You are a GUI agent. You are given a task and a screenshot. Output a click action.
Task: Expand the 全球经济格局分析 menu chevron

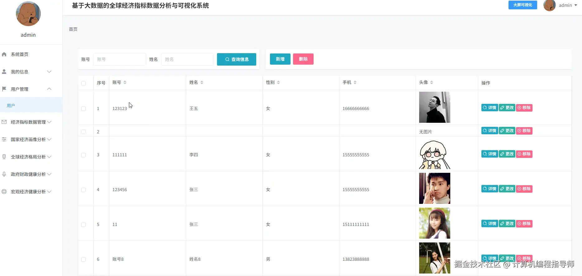tap(49, 157)
